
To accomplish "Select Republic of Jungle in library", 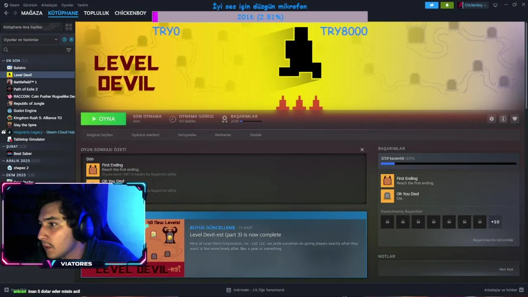I will [29, 104].
